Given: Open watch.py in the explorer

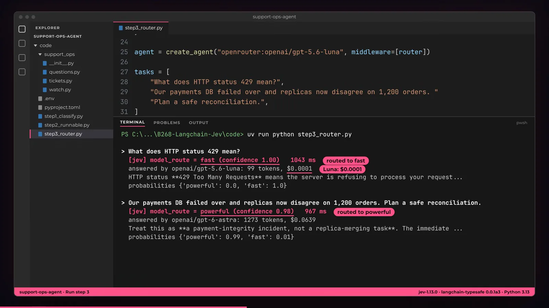Looking at the screenshot, I should pos(60,90).
